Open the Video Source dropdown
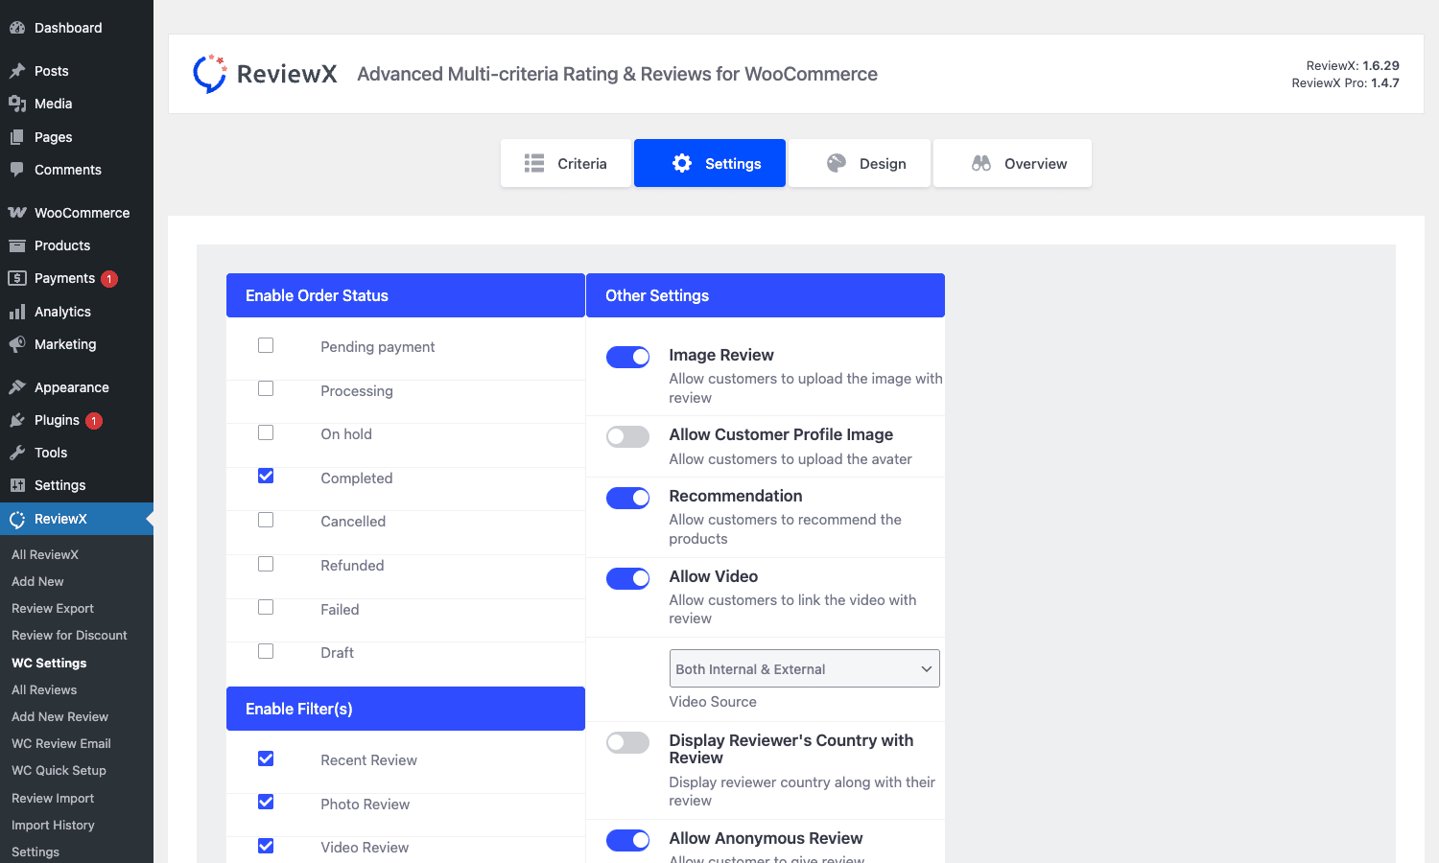Screen dimensions: 1439x863 (804, 668)
